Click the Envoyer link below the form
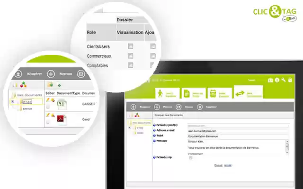This screenshot has height=189, width=303. point(218,165)
